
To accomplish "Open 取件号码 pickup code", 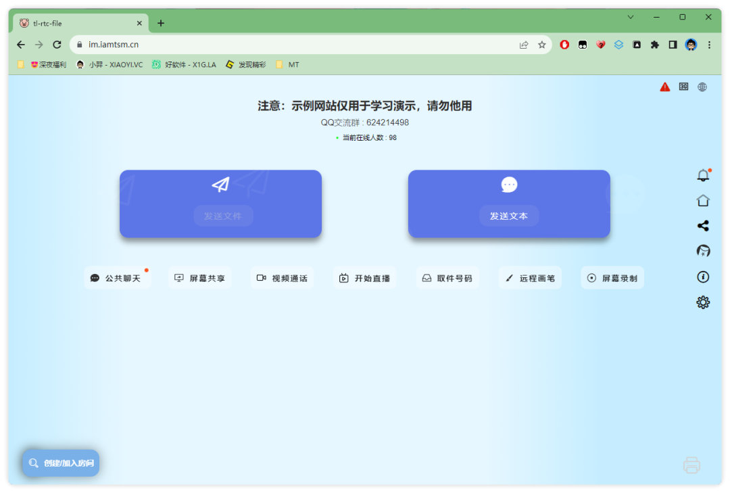I will coord(447,278).
